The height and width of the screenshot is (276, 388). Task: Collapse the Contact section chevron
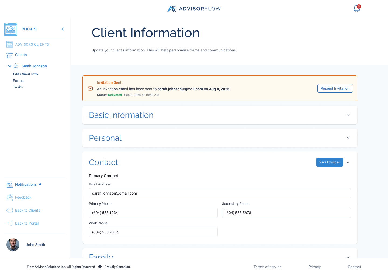(348, 162)
